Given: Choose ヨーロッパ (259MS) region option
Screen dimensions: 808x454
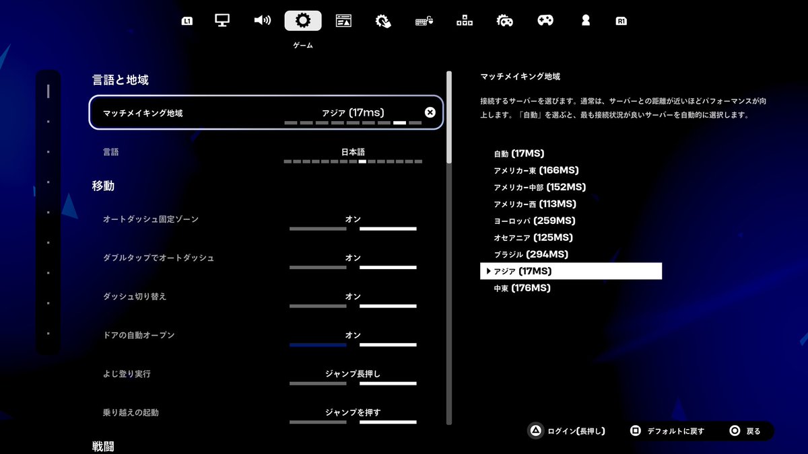Looking at the screenshot, I should pyautogui.click(x=534, y=221).
